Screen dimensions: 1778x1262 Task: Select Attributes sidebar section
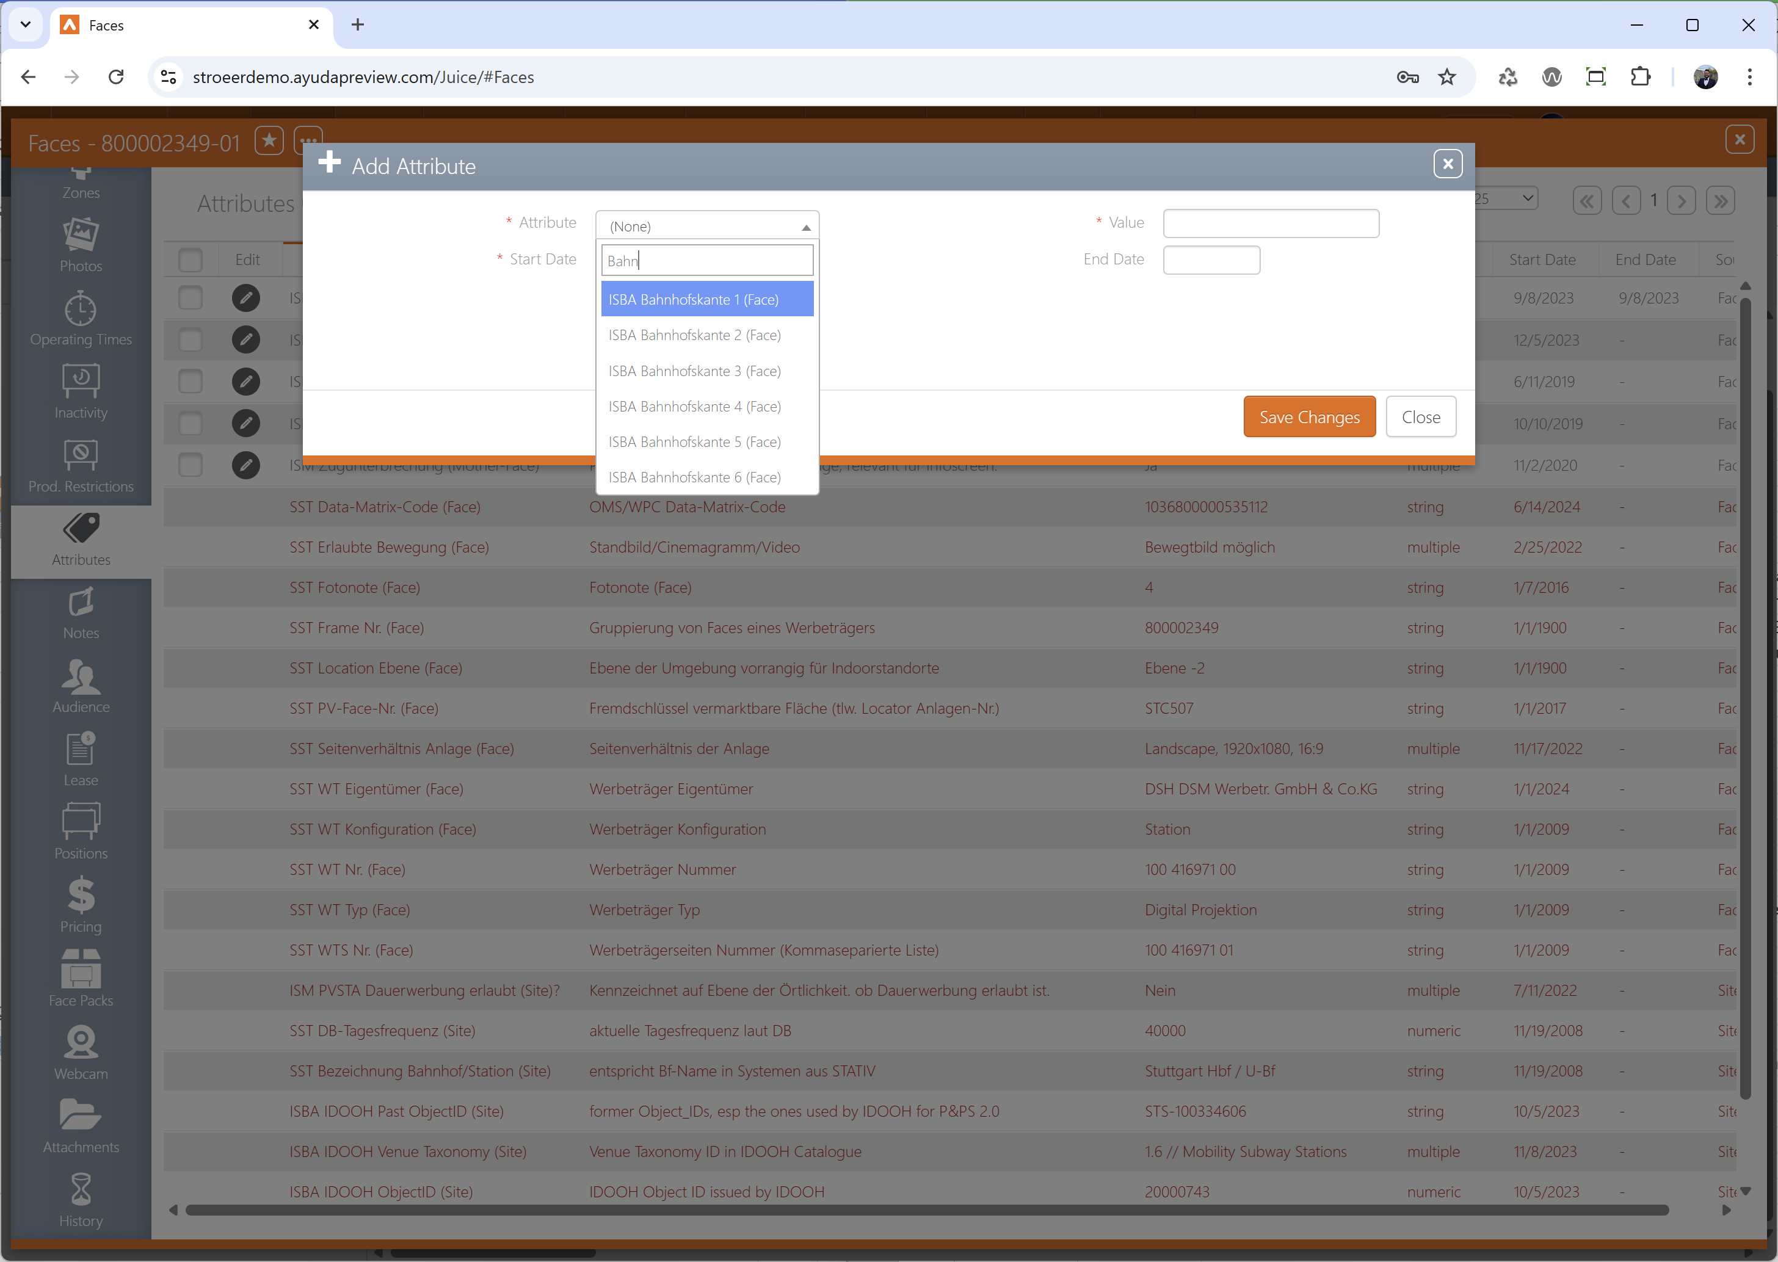pyautogui.click(x=81, y=540)
